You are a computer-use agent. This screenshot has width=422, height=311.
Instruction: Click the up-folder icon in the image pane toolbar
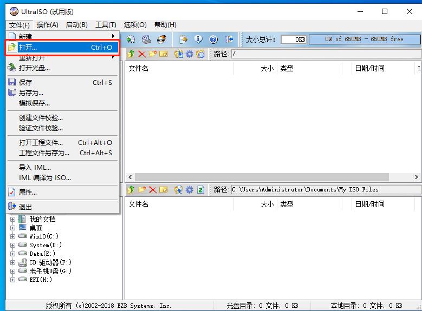(131, 54)
